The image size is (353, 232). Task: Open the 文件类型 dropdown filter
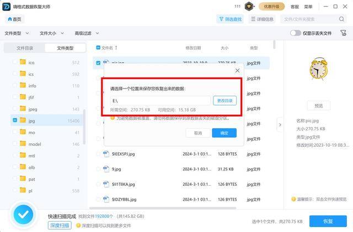tap(17, 33)
